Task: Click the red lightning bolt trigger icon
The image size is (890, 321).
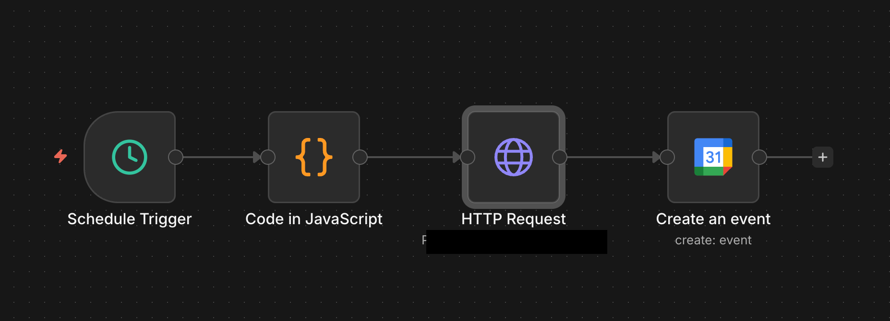Action: coord(60,156)
